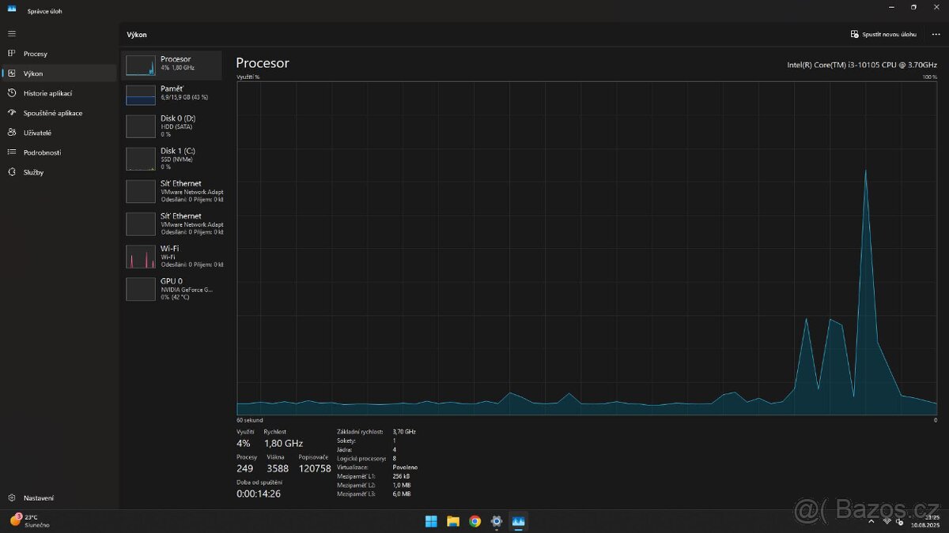Open the Služby section
This screenshot has width=949, height=533.
[33, 172]
